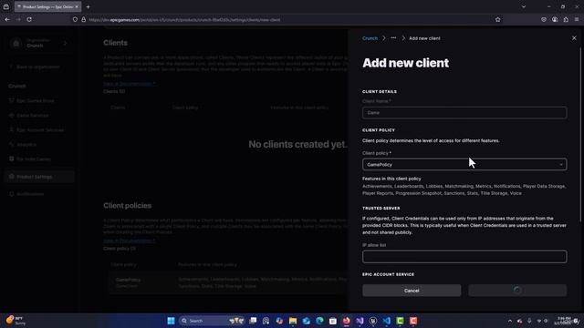Open File Explorer from the taskbar
Screen dimensions: 584x328
click(293, 321)
